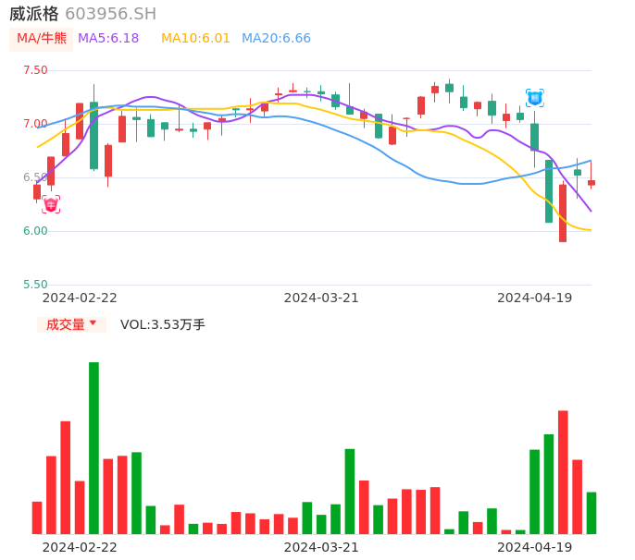Click the 7.50 price axis label
Viewport: 635px width, 560px height.
click(x=35, y=70)
